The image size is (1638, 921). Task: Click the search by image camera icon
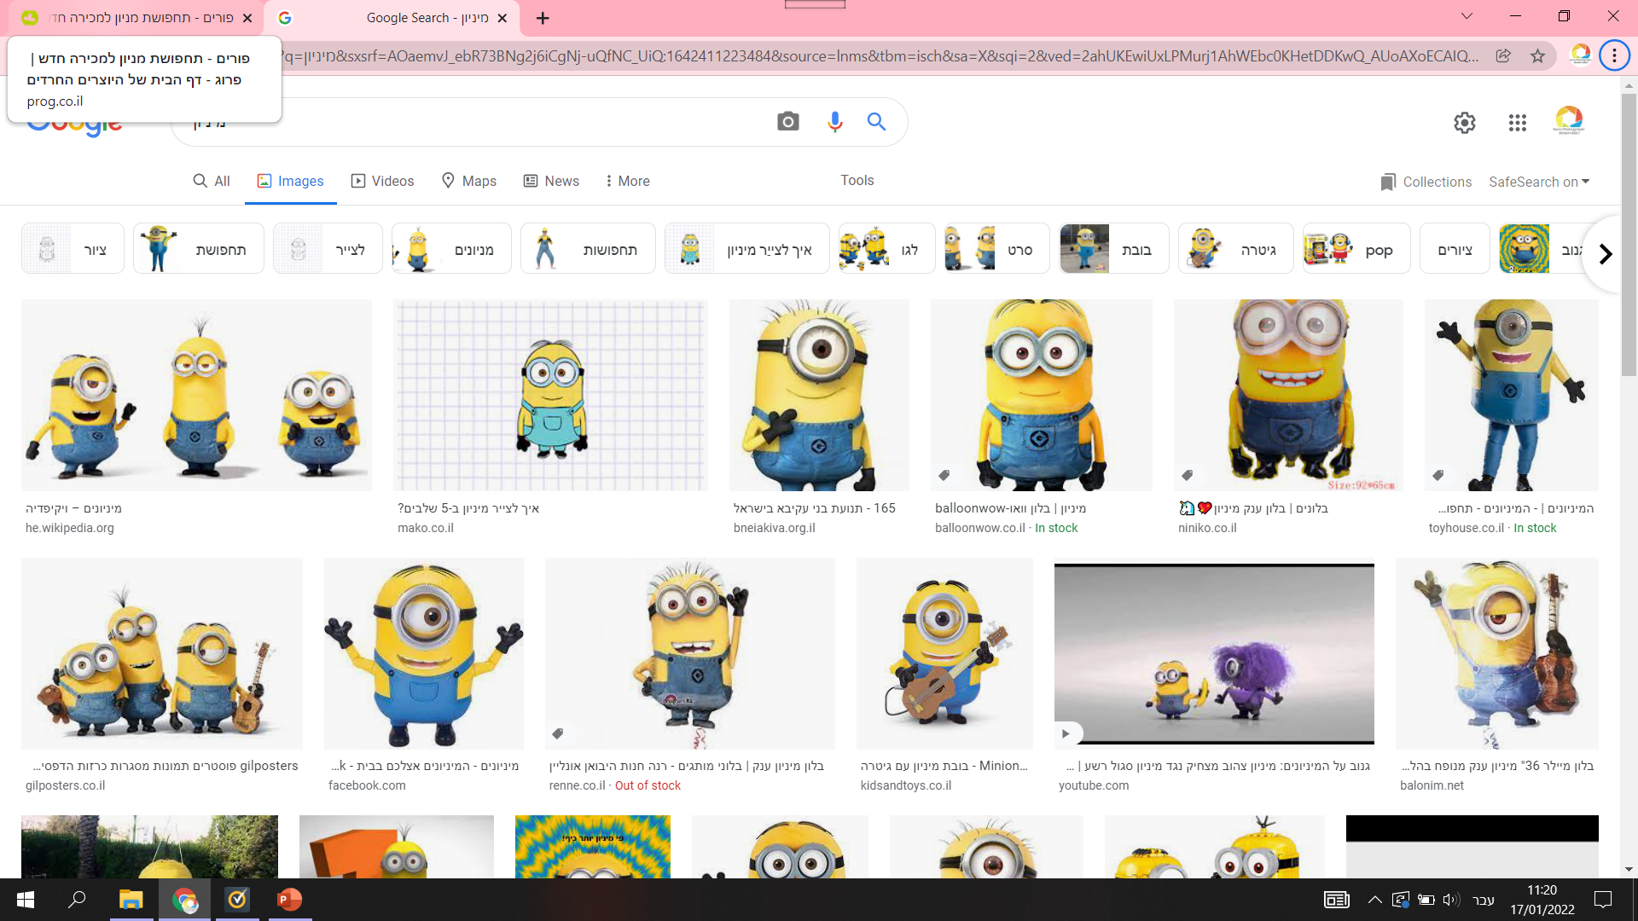(787, 122)
